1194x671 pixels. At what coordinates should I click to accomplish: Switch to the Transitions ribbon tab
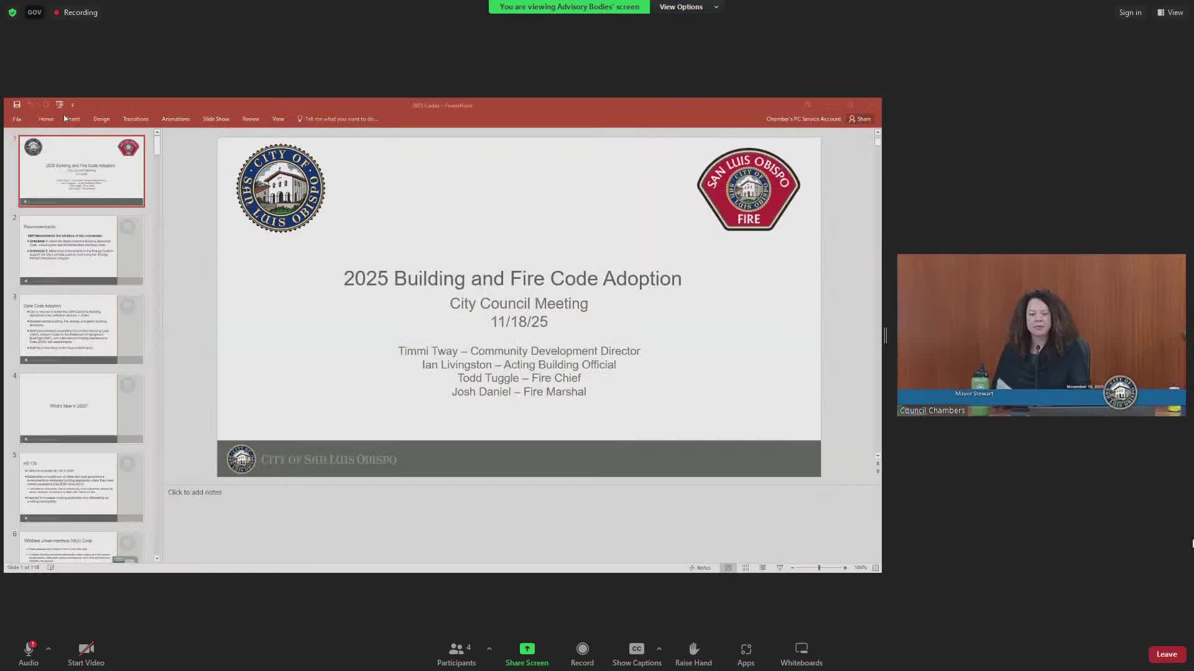(x=136, y=119)
